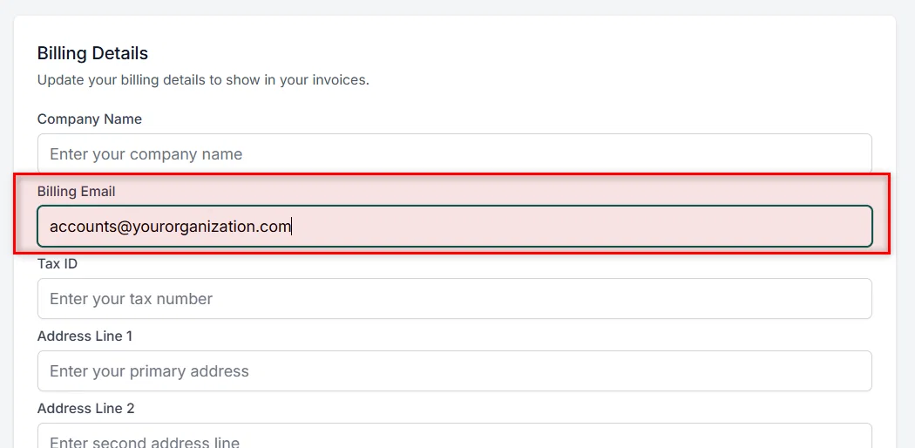Click the Company Name input field
The width and height of the screenshot is (915, 448).
(455, 154)
